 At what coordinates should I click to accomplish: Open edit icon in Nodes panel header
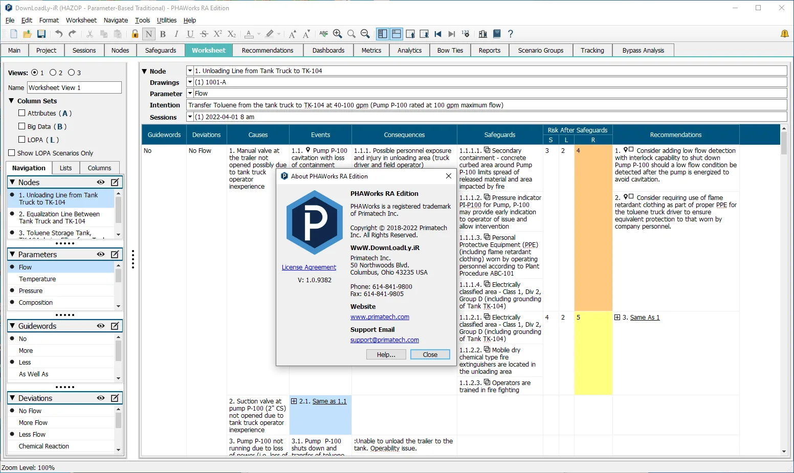pos(115,182)
